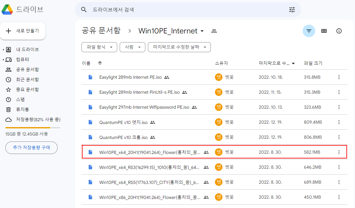Open more actions for Win10PE_x64_20H1 Flower file

pyautogui.click(x=339, y=152)
